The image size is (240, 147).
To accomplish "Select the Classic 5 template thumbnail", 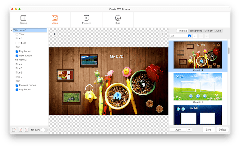I will pyautogui.click(x=197, y=86).
